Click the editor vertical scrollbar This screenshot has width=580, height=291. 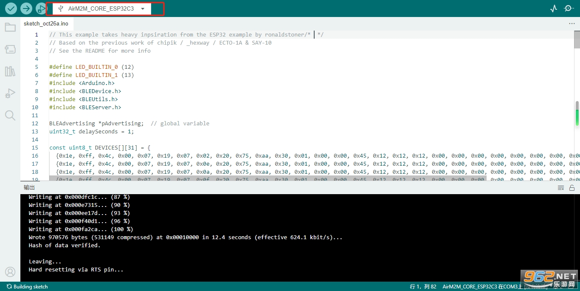(x=577, y=85)
